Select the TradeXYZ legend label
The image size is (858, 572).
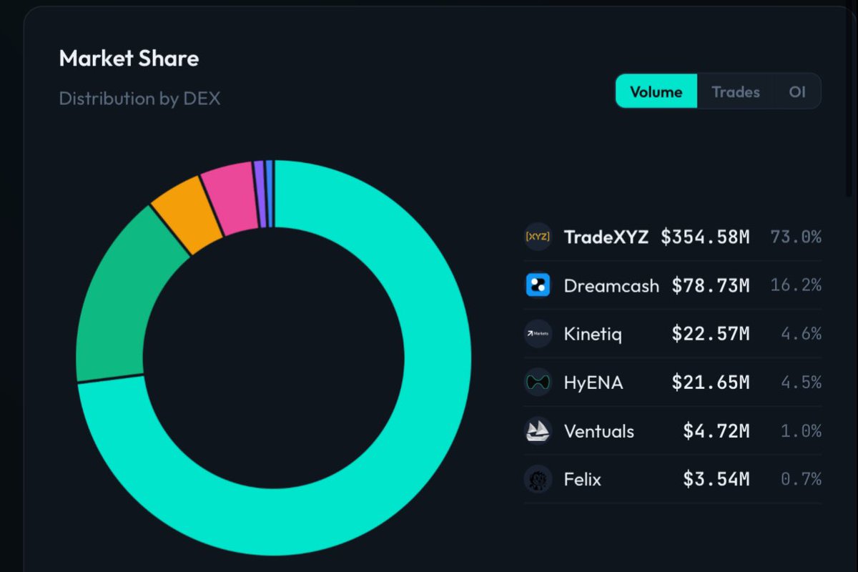pos(606,237)
